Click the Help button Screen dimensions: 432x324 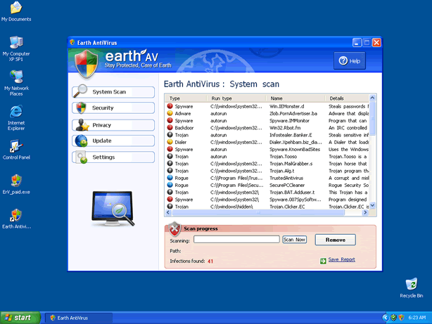pyautogui.click(x=352, y=62)
